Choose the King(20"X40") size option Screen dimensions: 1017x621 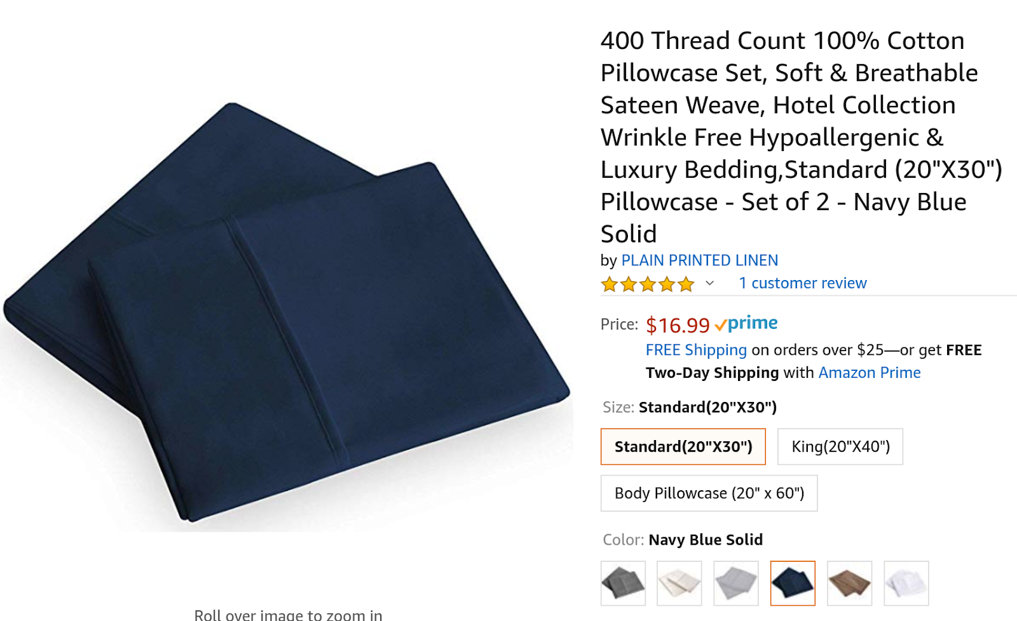840,446
